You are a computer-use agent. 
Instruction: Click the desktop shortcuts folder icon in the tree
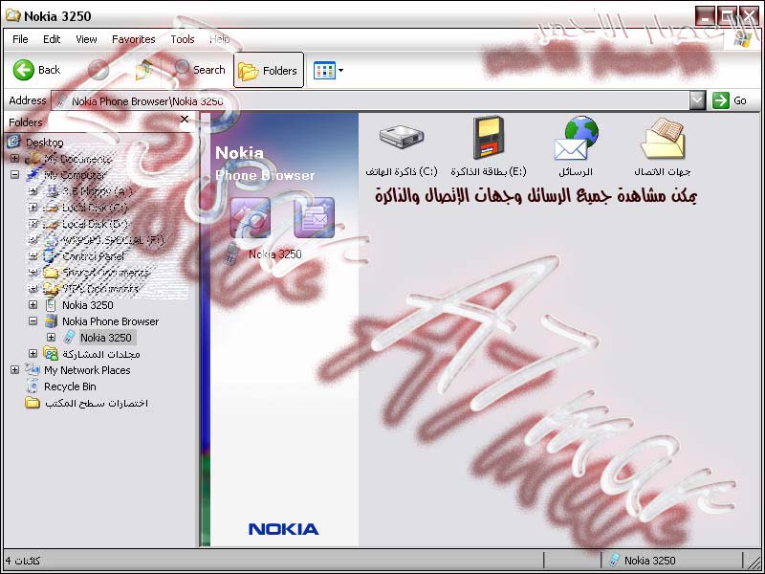coord(33,403)
